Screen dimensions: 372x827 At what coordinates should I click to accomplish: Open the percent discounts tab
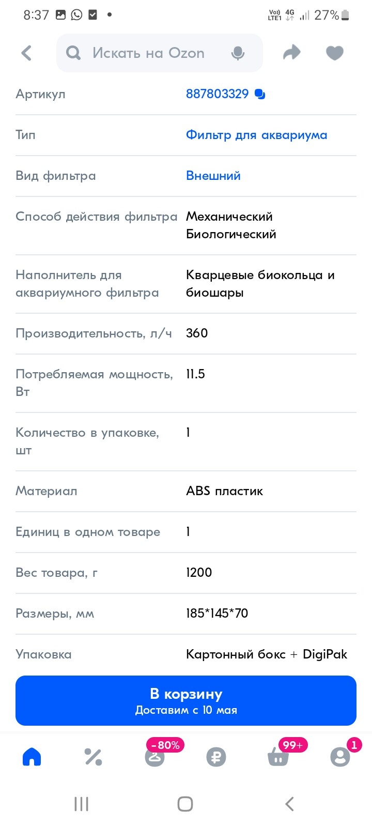click(93, 757)
